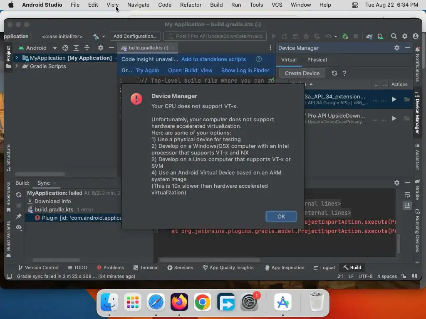Open the editor tabs kebab menu
This screenshot has width=426, height=319.
(270, 48)
